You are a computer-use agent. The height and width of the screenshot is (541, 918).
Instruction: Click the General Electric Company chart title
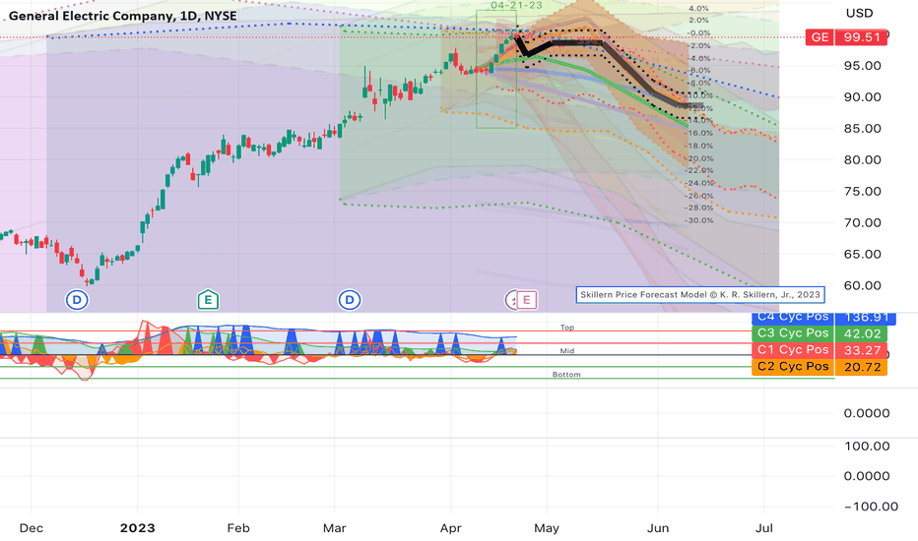coord(122,16)
